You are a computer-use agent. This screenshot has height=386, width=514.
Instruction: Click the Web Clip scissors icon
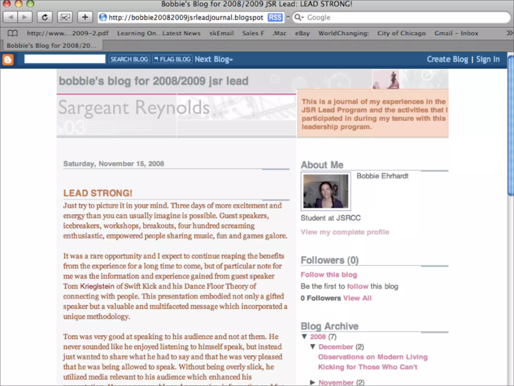pos(65,17)
